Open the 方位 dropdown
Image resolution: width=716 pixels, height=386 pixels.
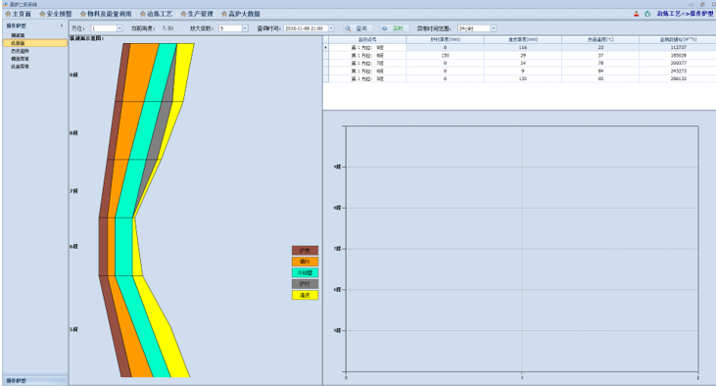coord(119,28)
